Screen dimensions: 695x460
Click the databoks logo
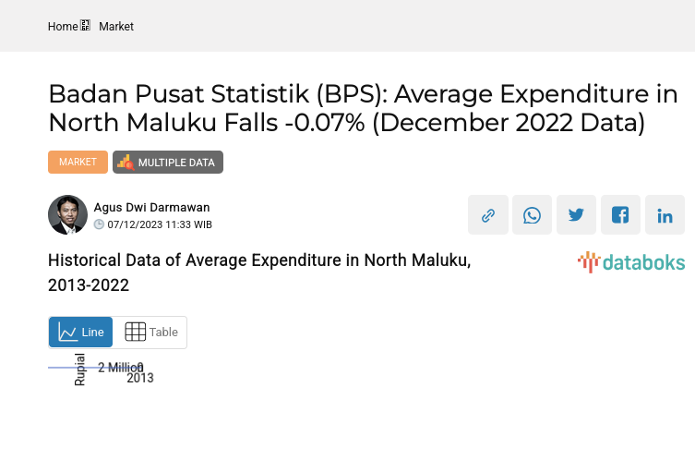pyautogui.click(x=631, y=262)
